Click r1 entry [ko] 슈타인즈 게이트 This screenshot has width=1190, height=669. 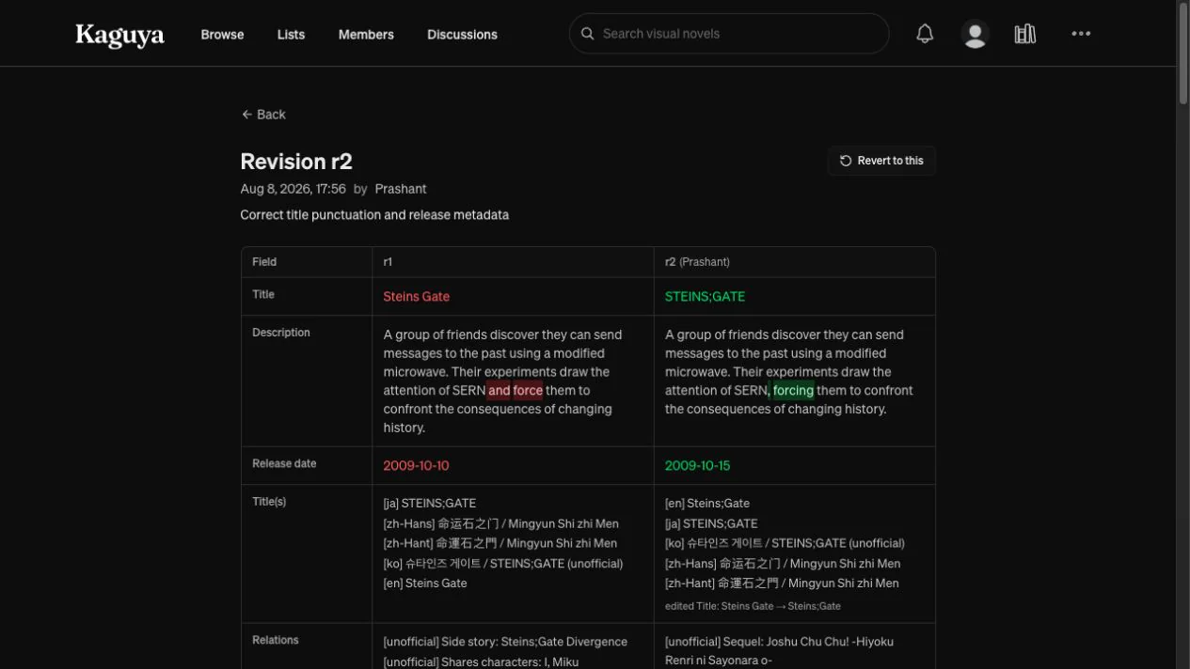pyautogui.click(x=503, y=564)
